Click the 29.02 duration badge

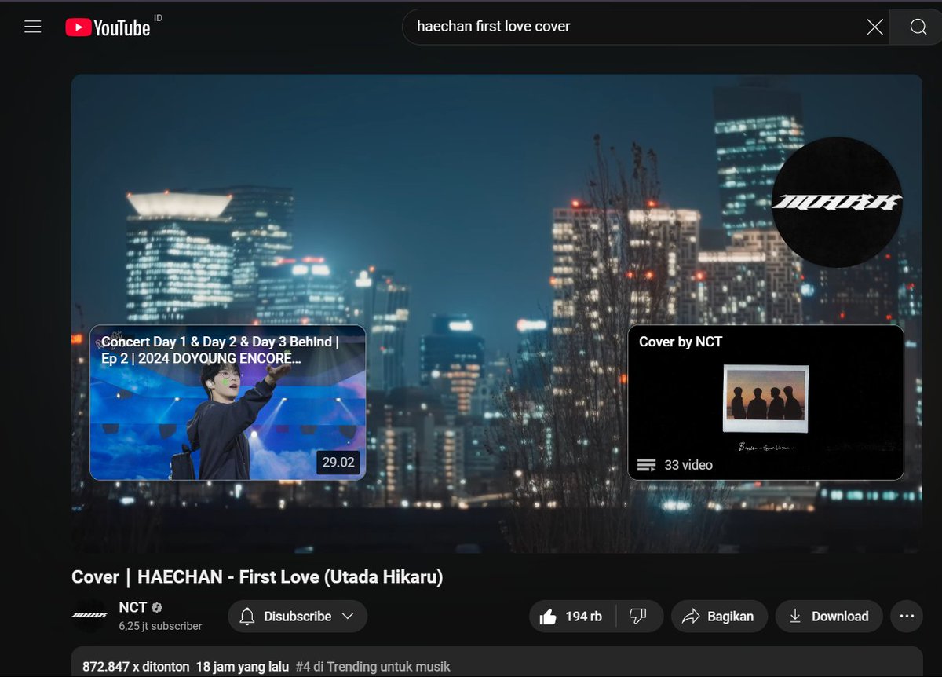pos(338,462)
